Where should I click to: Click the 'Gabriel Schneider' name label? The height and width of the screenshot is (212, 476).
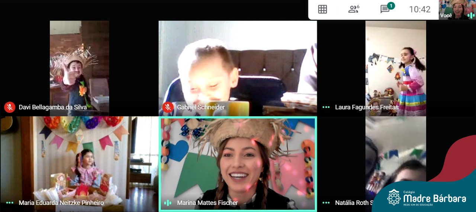[201, 107]
